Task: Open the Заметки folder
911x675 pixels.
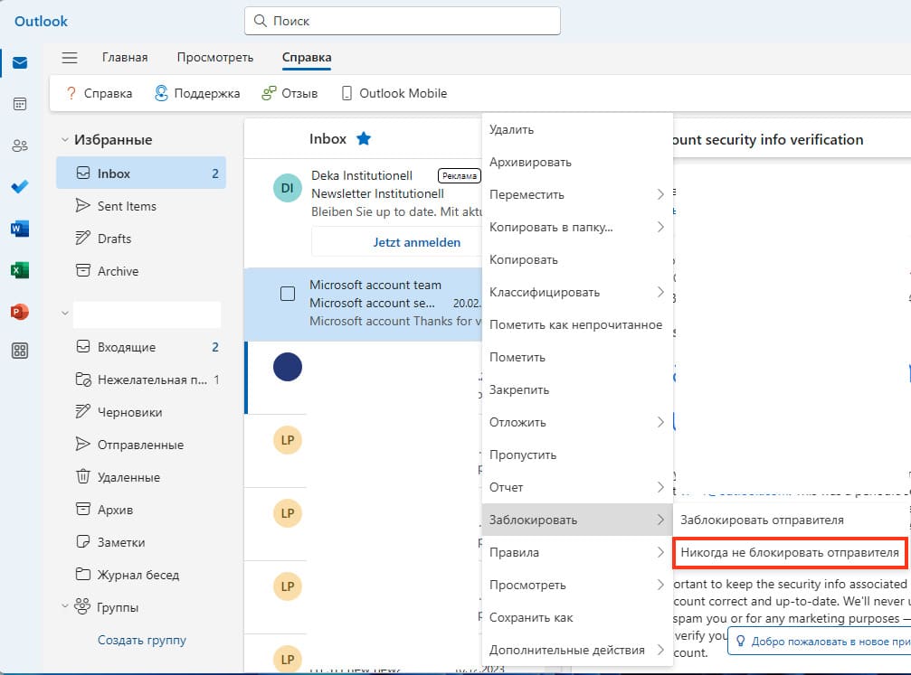Action: coord(141,541)
